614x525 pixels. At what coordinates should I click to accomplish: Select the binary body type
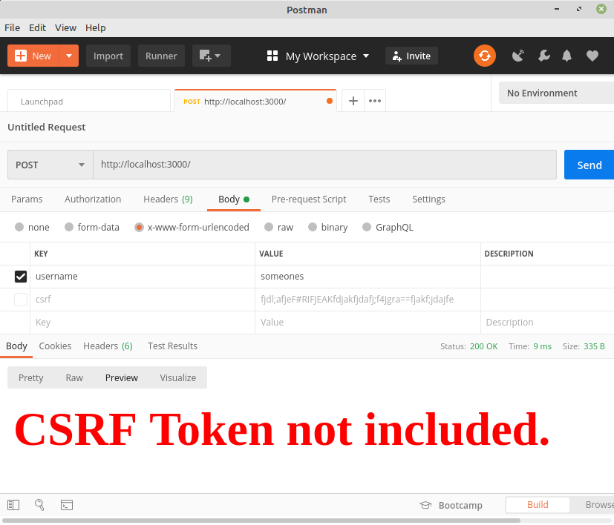click(x=313, y=227)
